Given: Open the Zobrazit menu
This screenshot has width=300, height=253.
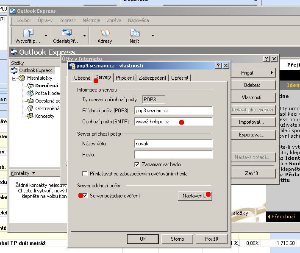Looking at the screenshot, I should [67, 20].
